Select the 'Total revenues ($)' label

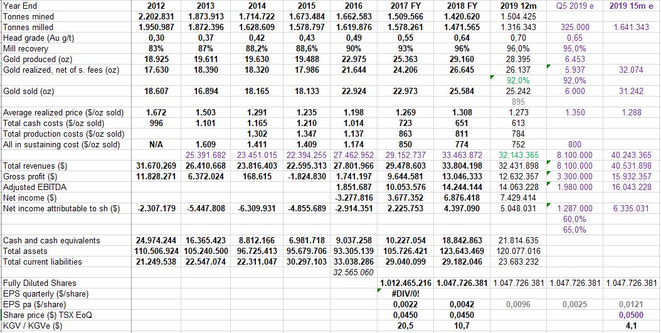(x=34, y=166)
